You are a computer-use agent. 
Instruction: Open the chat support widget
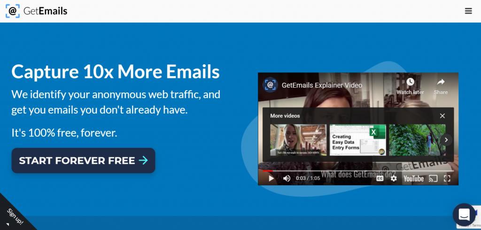(464, 215)
